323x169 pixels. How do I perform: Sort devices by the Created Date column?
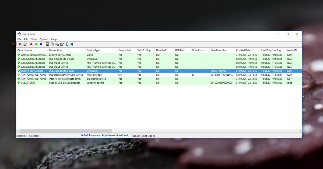tap(244, 50)
